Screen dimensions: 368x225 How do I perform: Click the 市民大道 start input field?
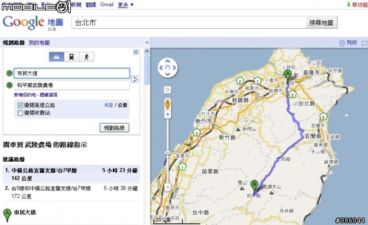click(72, 73)
